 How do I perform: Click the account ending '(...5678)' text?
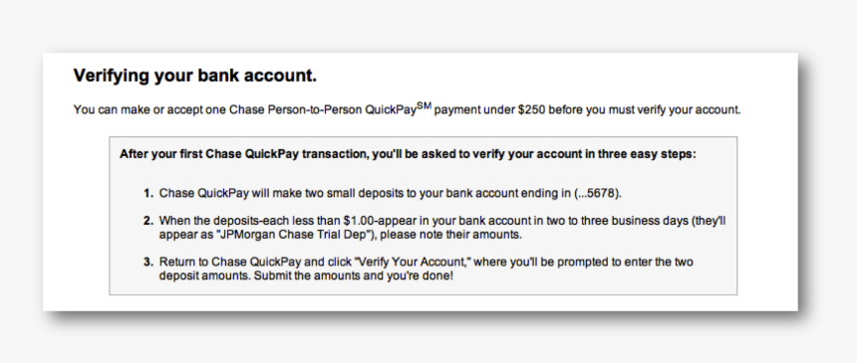(598, 193)
